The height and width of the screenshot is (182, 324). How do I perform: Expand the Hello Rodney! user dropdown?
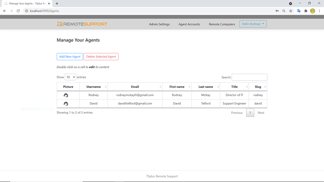point(253,24)
